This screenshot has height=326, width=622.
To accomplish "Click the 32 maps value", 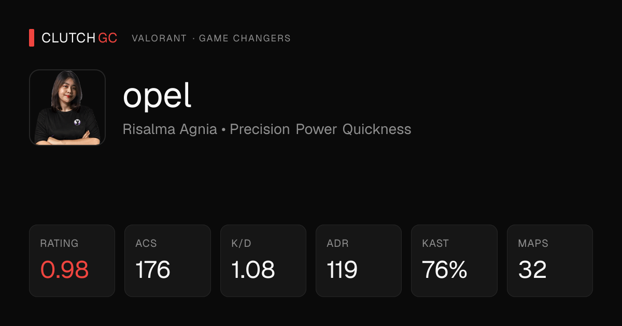I will point(532,270).
